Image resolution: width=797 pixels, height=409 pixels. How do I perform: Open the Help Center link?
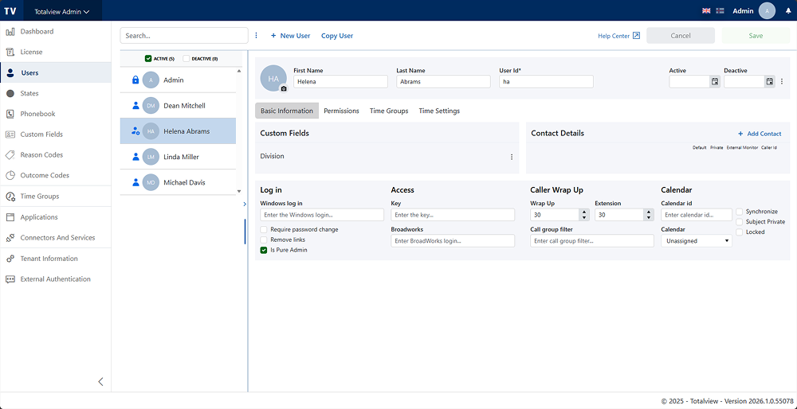coord(618,36)
